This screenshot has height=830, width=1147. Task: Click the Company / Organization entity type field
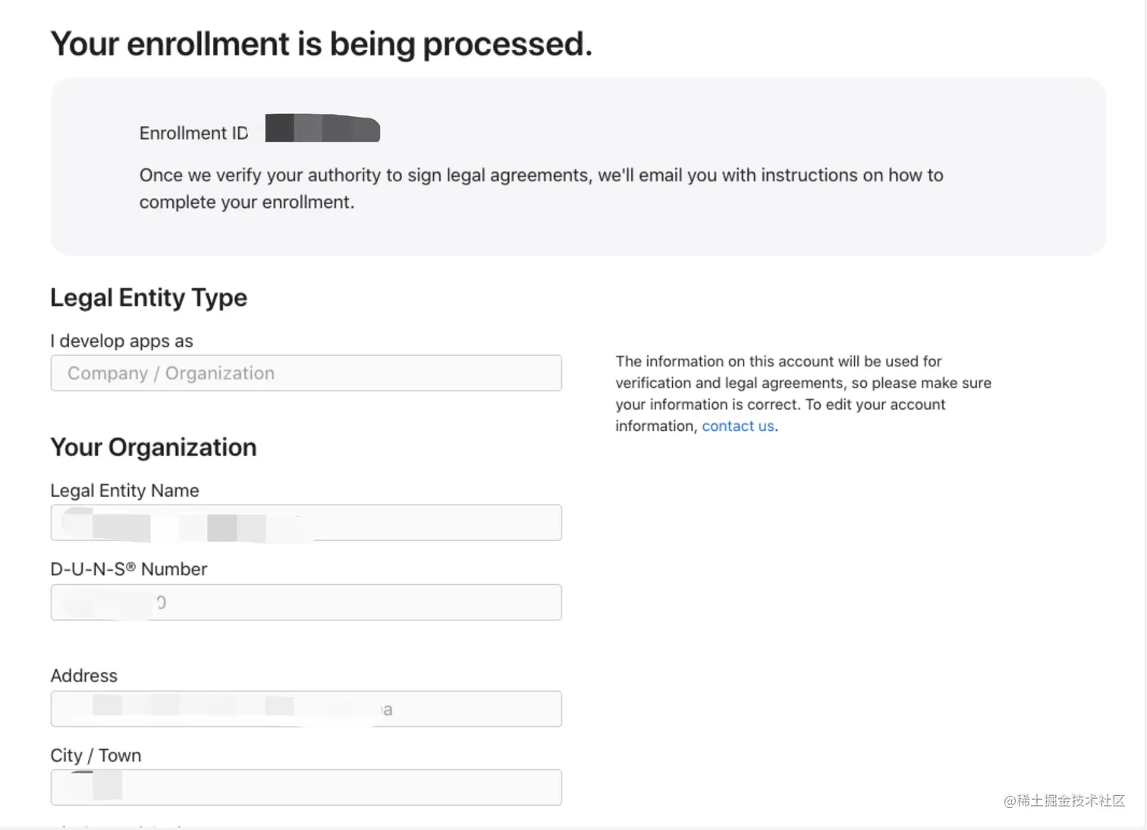[306, 373]
